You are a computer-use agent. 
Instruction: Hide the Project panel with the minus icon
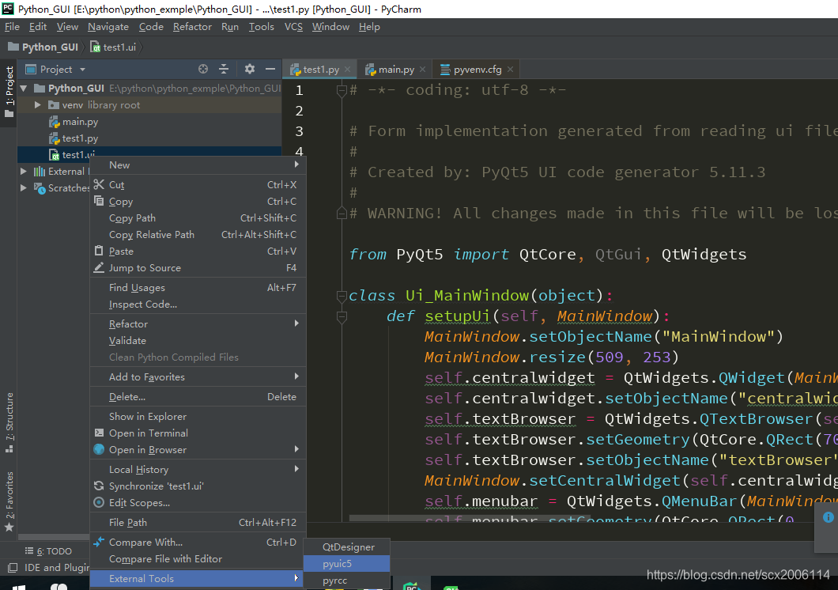click(x=270, y=69)
